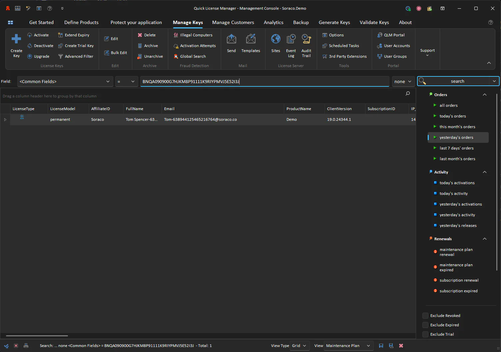Open the QLM Portal
Viewport: 501px width, 352px height.
(391, 35)
